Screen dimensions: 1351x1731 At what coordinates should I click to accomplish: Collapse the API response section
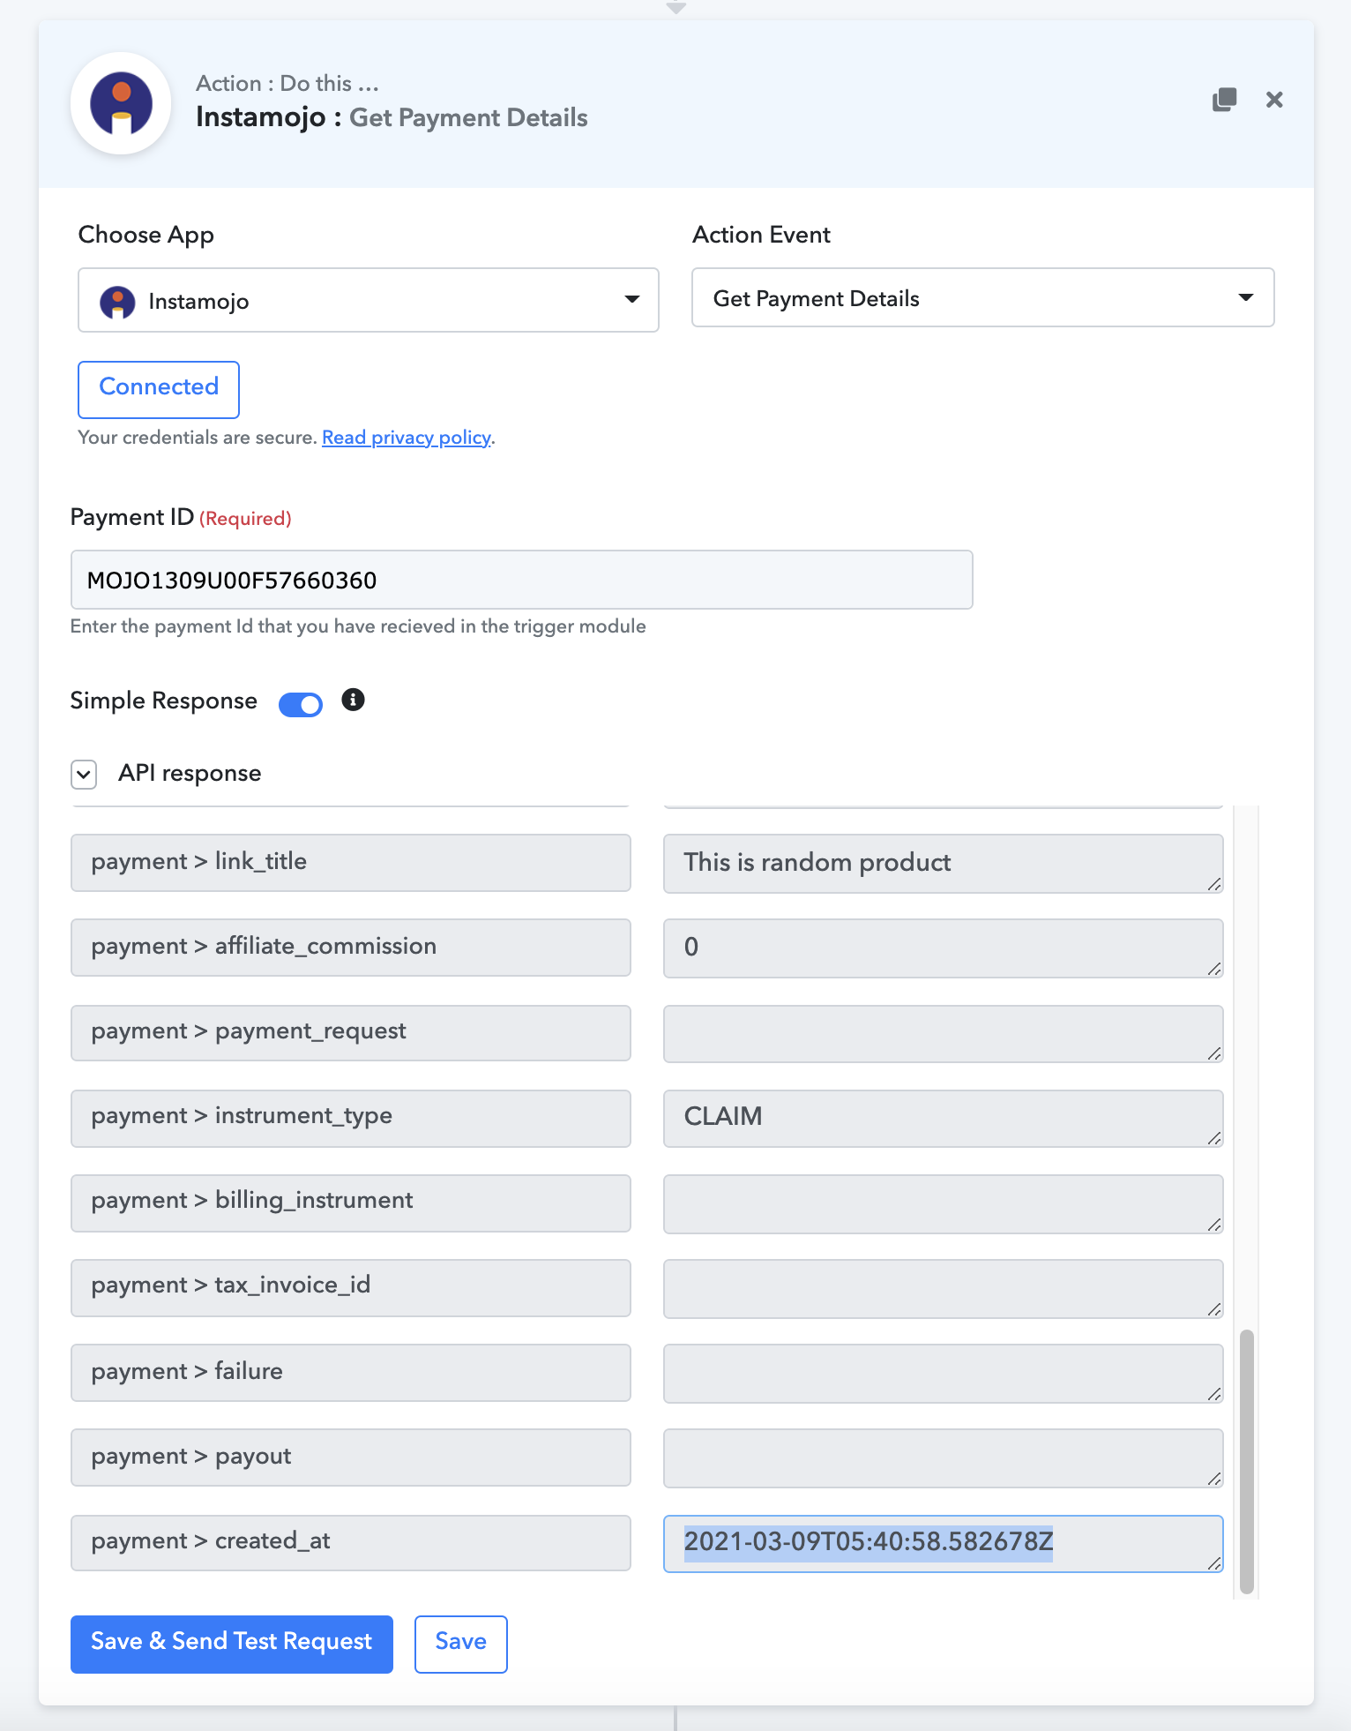pos(84,775)
